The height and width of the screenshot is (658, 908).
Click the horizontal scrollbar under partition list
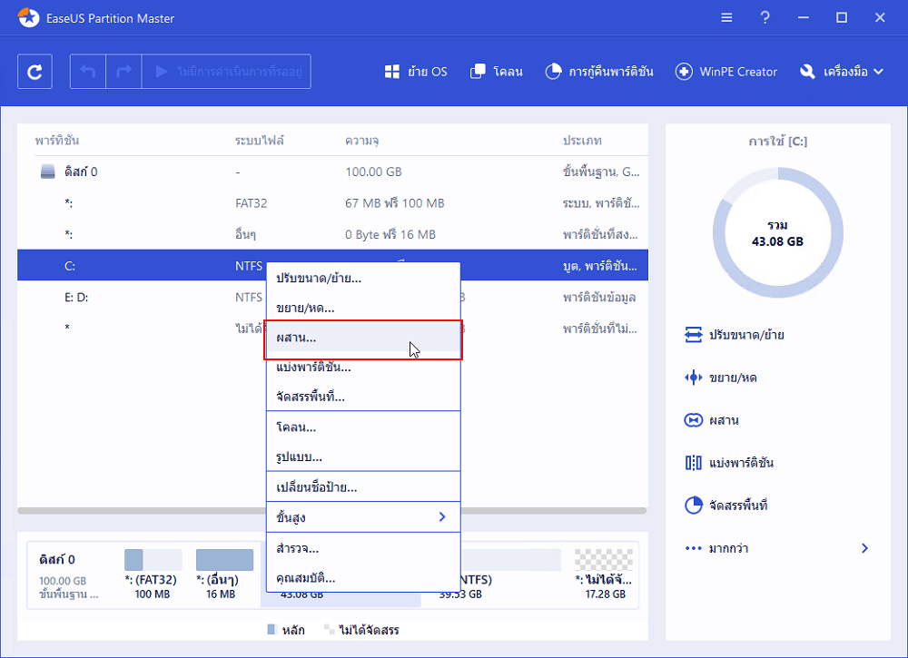[x=331, y=511]
